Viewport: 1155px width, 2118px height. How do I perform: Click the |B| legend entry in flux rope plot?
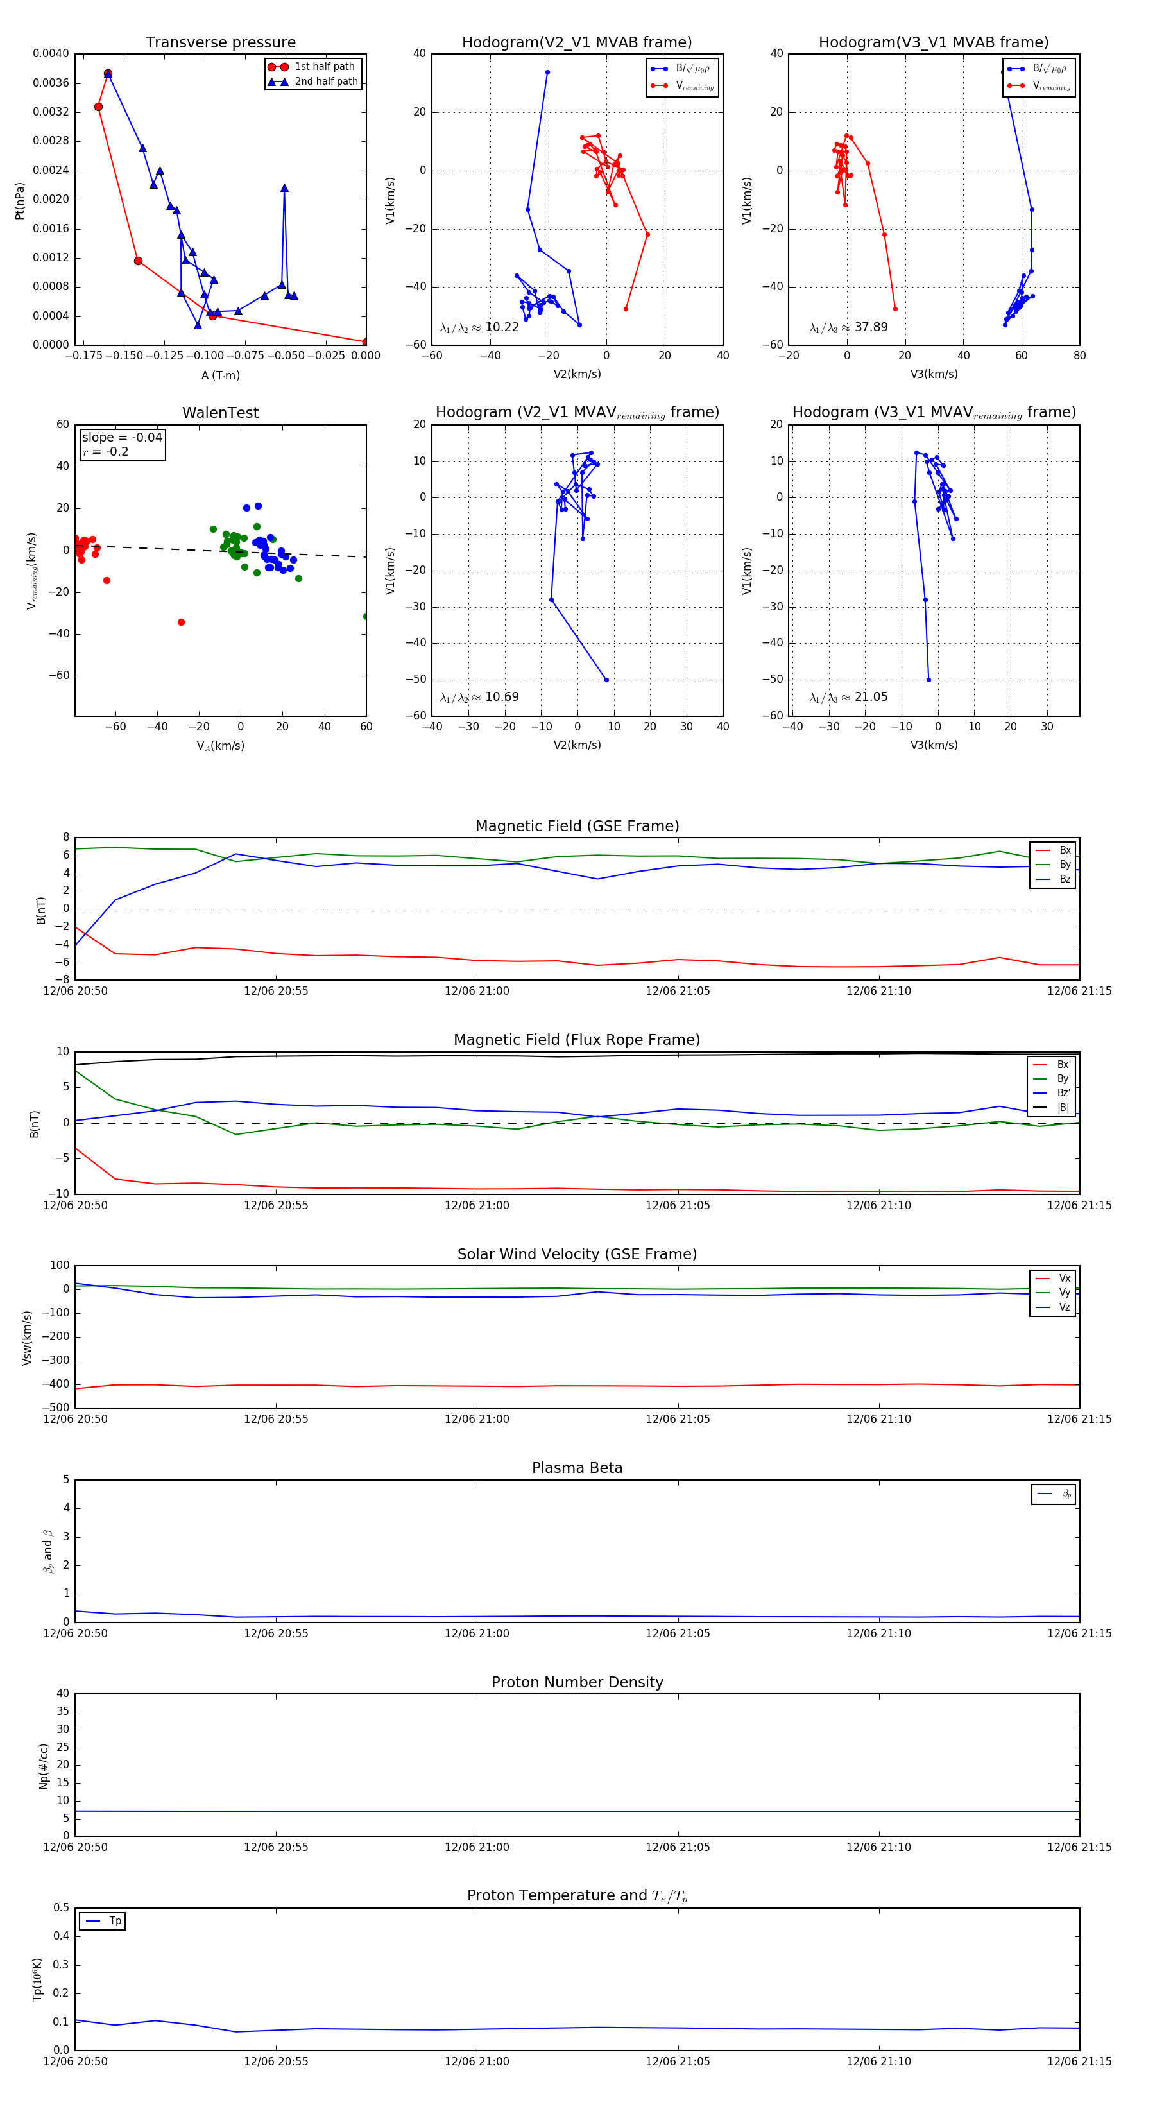(x=1052, y=1108)
